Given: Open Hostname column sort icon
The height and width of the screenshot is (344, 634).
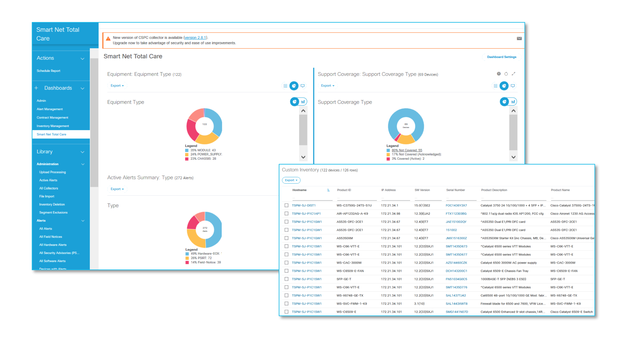Looking at the screenshot, I should [328, 190].
